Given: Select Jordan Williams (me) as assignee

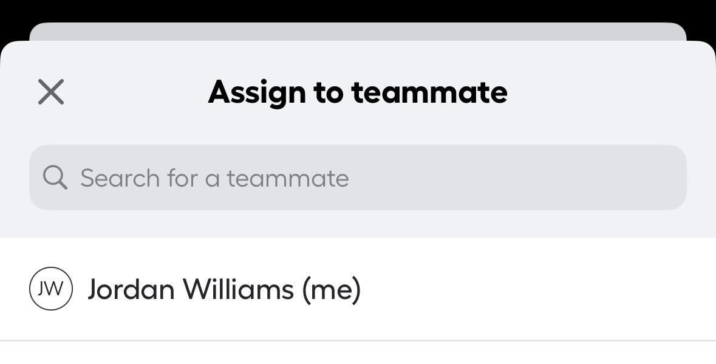Looking at the screenshot, I should [x=358, y=289].
